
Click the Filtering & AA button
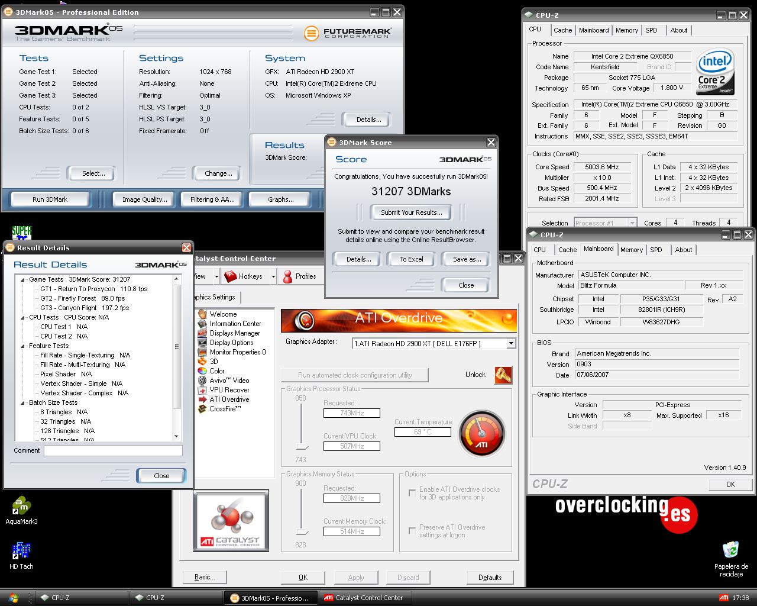point(212,199)
